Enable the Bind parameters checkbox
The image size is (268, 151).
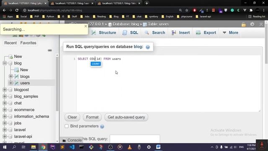click(67, 126)
